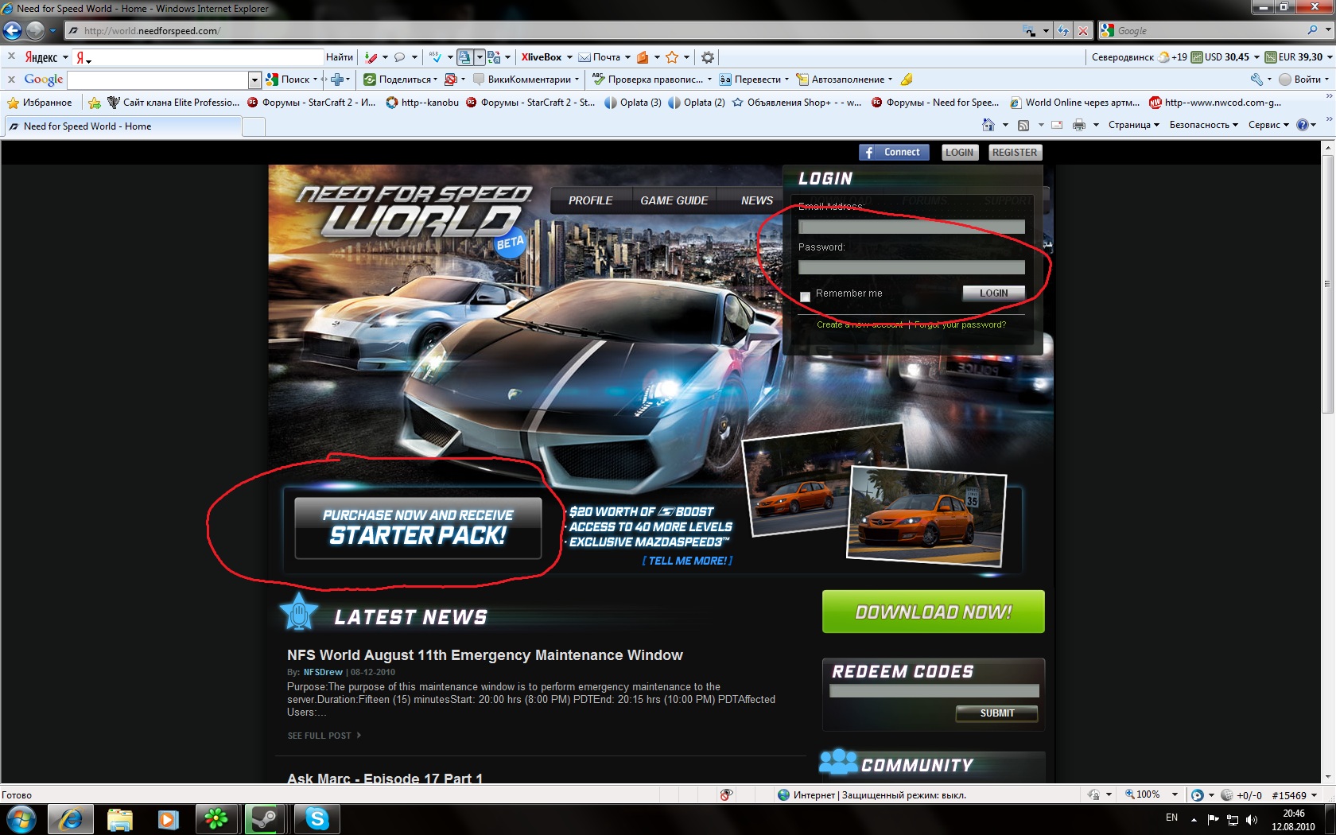Launch Internet Explorer from the taskbar

(71, 819)
